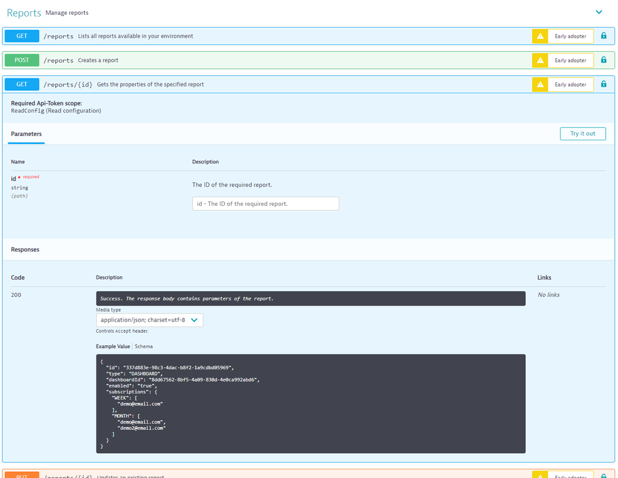Screen dimensions: 618x478
Task: Open the Reports section heading link
Action: [x=24, y=12]
